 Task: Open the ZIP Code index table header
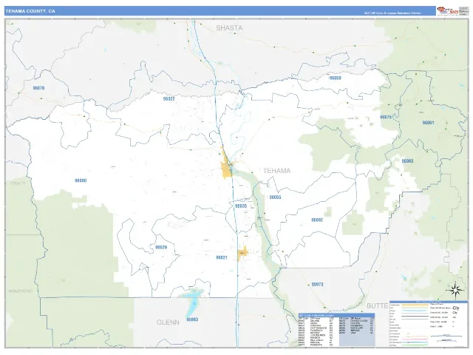coord(337,315)
